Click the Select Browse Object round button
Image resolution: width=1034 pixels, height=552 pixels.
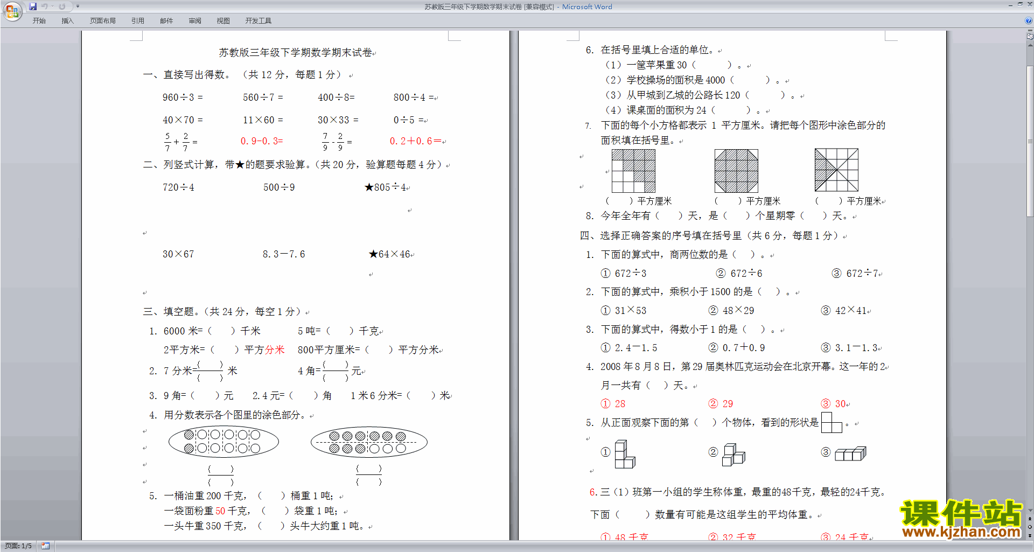point(1030,527)
